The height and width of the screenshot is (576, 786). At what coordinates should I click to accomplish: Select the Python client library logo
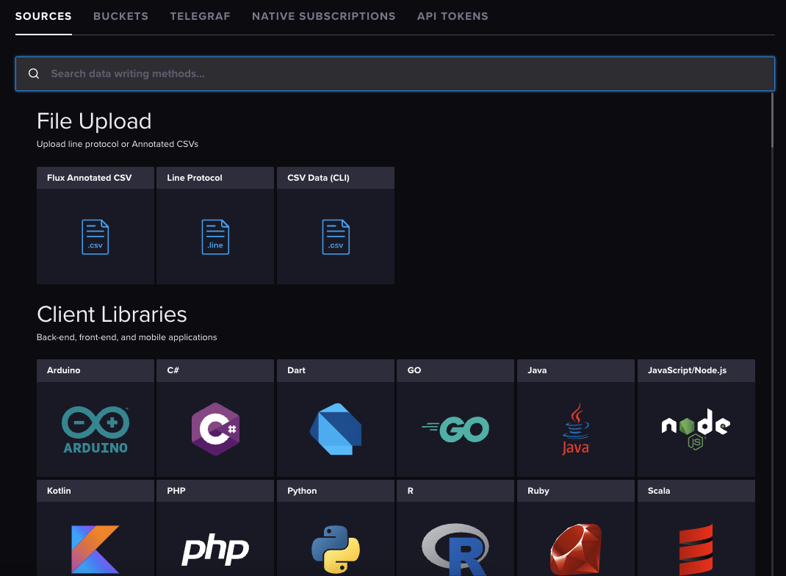click(336, 550)
